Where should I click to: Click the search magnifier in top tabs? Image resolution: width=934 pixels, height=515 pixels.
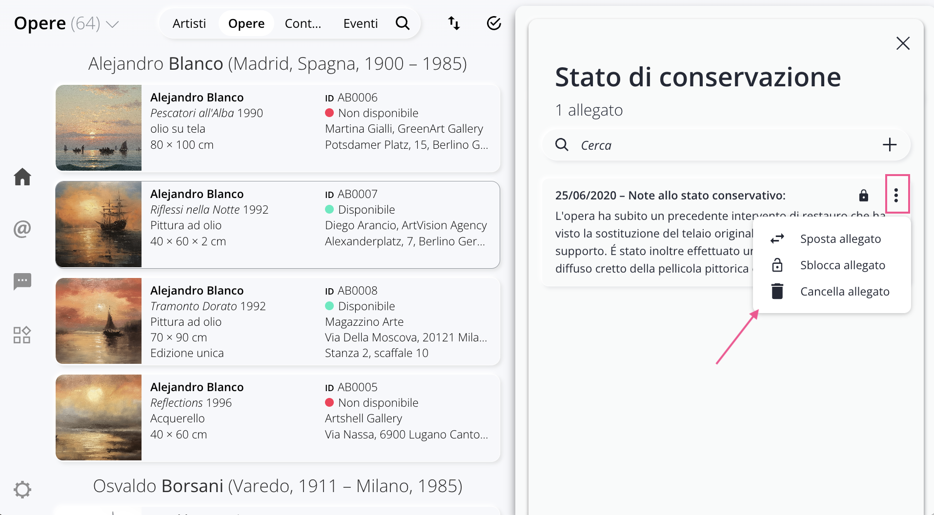[x=403, y=23]
